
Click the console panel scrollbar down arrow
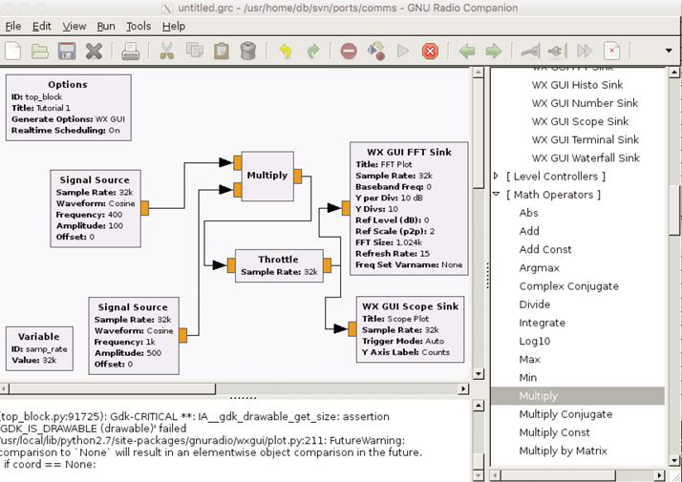tap(478, 475)
